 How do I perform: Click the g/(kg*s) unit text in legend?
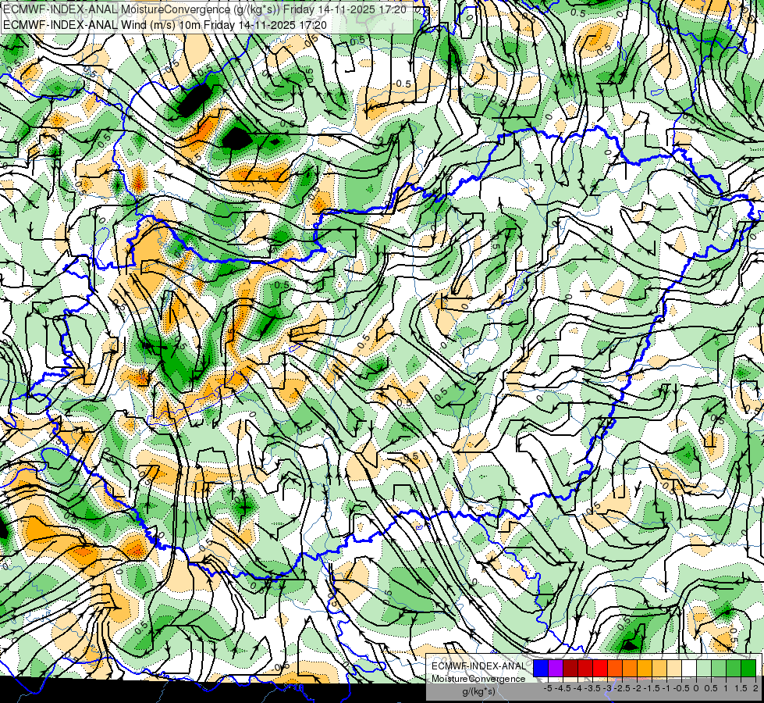point(479,691)
